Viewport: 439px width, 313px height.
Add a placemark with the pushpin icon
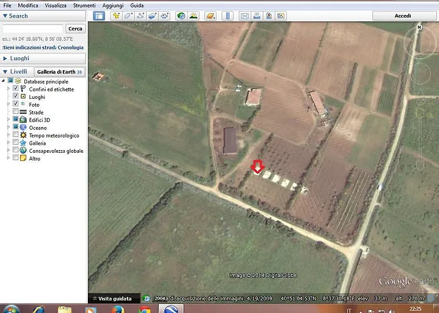[116, 16]
